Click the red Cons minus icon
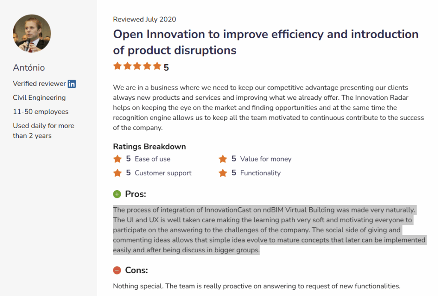Image resolution: width=438 pixels, height=296 pixels. pos(117,270)
